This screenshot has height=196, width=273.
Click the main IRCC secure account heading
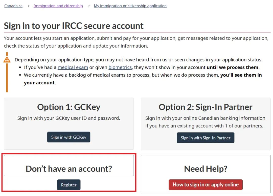[74, 26]
